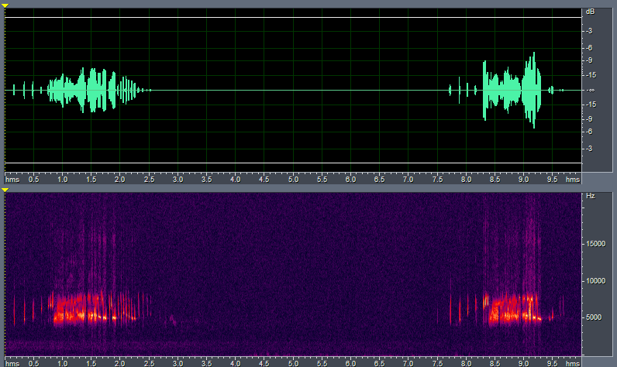This screenshot has height=367, width=617.
Task: Click the 'dB' amplitude scale header
Action: pos(590,12)
